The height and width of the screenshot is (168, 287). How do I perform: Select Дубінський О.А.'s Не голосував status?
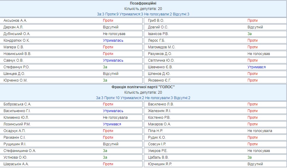114,34
